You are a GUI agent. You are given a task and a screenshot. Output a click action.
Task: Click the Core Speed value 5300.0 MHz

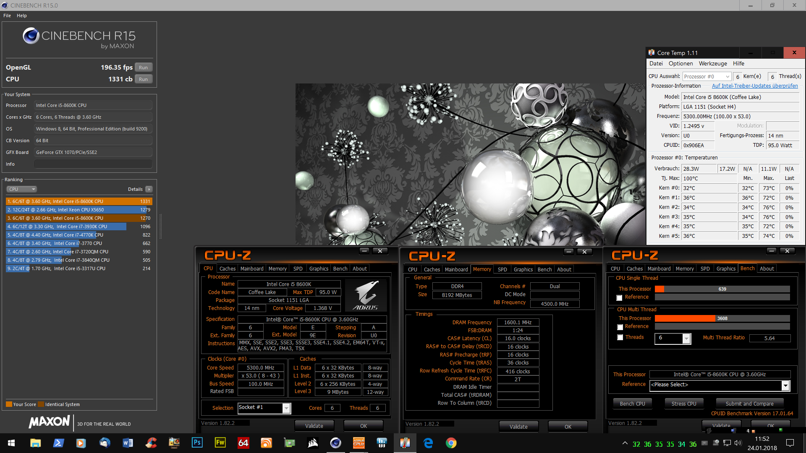[x=261, y=368]
